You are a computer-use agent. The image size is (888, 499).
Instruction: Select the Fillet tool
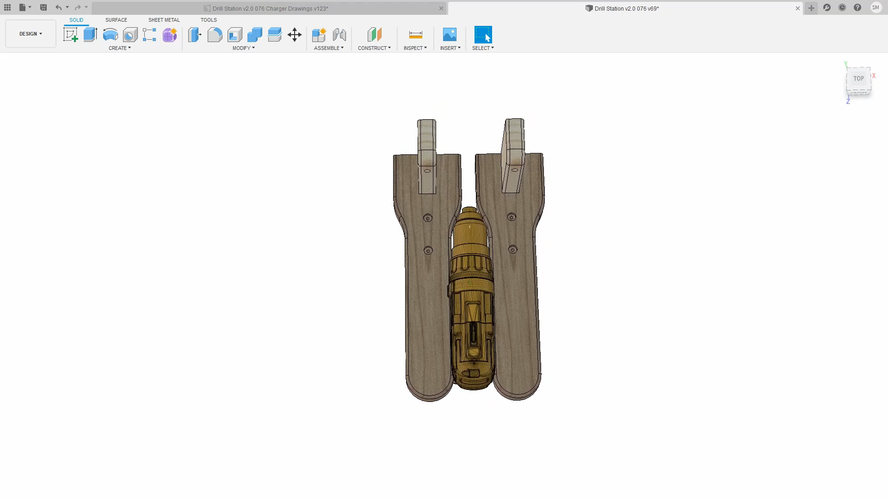(x=215, y=35)
